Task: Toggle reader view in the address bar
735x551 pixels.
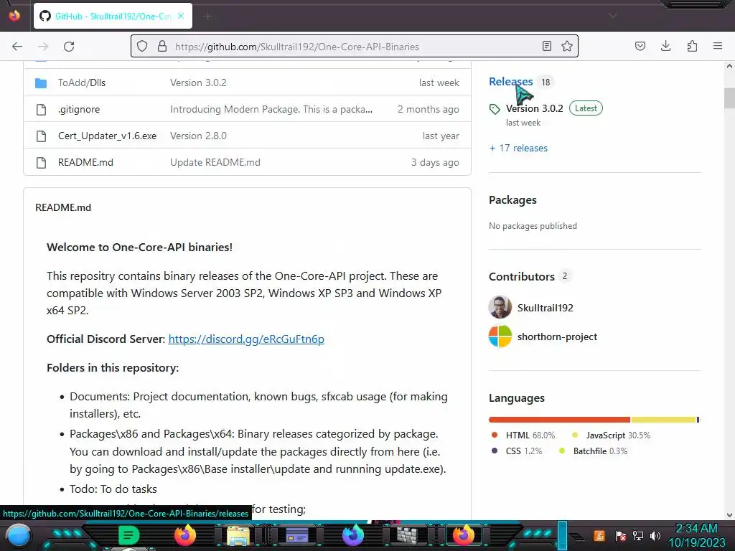Action: pos(546,46)
